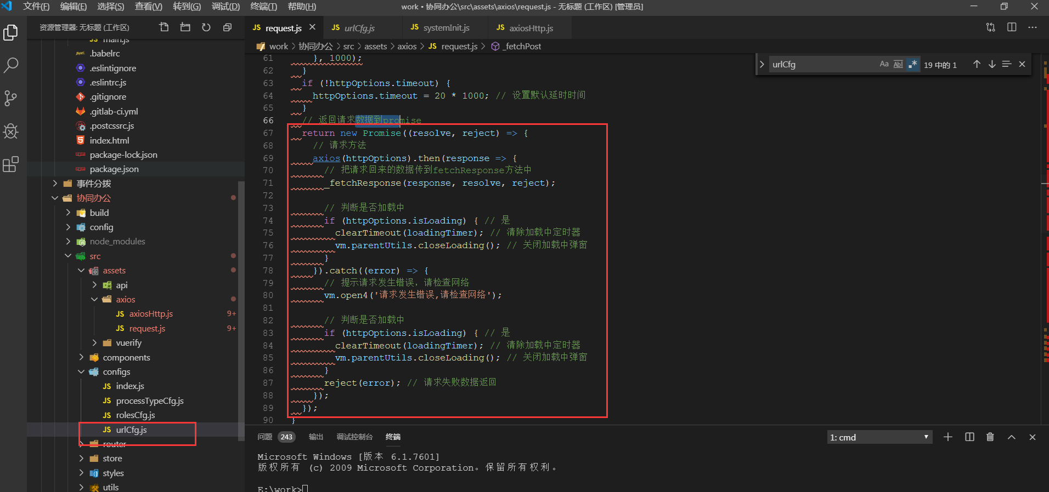
Task: Switch to the axiosHttp.js editor tab
Action: pyautogui.click(x=531, y=28)
